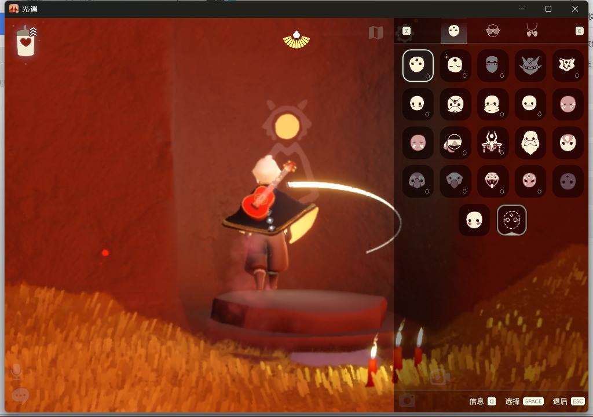Click the 光遇 app icon in title bar
This screenshot has width=593, height=417.
(14, 9)
